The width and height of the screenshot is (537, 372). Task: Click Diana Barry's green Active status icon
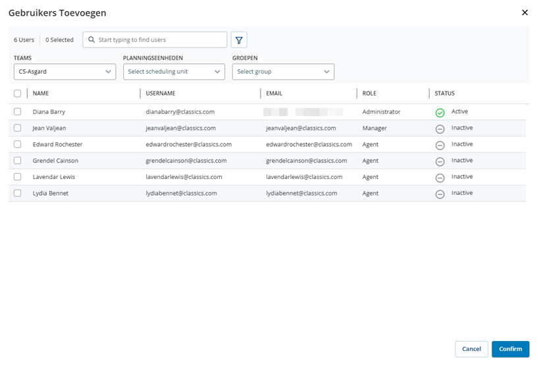[x=440, y=113]
